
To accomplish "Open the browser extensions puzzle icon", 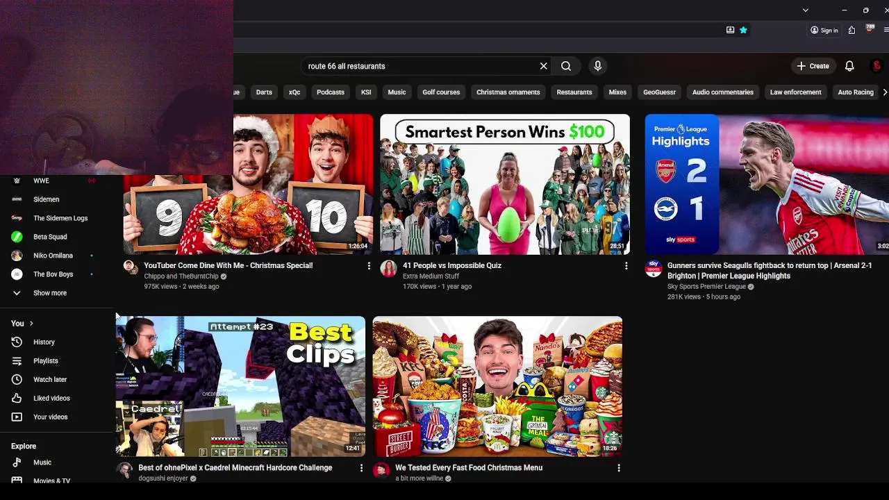I will tap(851, 30).
